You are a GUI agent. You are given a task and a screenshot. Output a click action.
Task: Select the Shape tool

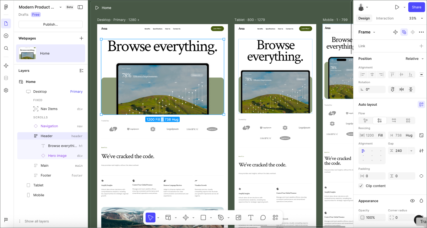pos(203,217)
